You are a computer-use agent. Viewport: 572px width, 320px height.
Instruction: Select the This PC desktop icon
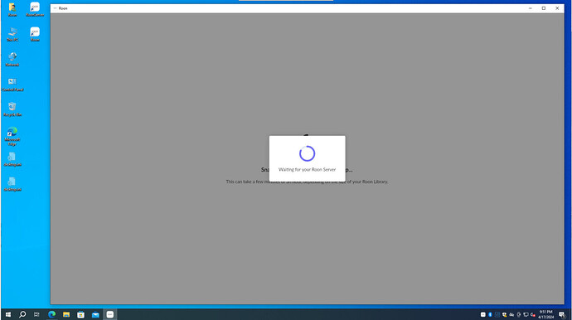click(12, 34)
